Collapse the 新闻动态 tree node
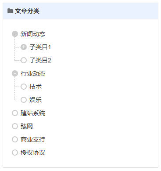 (x=15, y=34)
